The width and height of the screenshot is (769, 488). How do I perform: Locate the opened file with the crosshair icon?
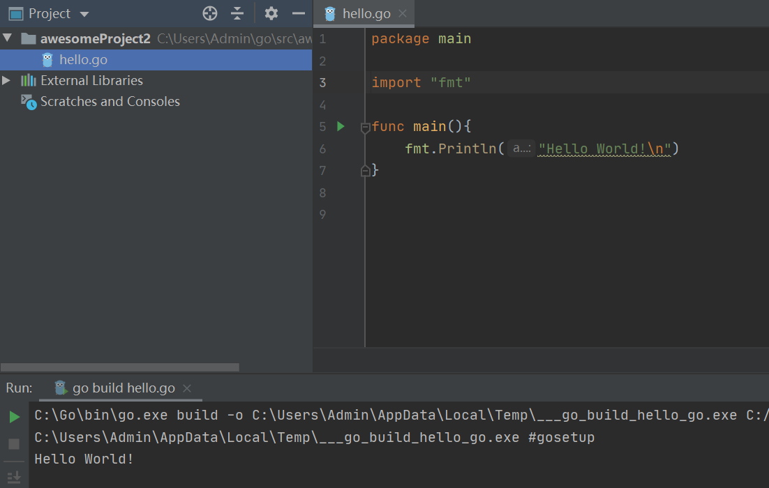(210, 13)
